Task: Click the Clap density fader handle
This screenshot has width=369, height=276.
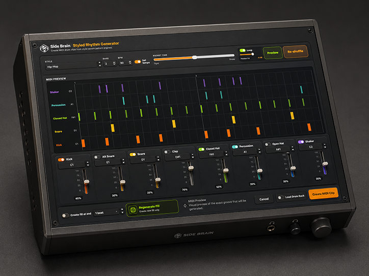Action: point(191,168)
